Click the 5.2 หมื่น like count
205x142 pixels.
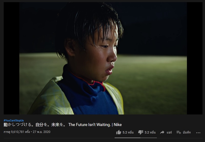[x=128, y=132]
